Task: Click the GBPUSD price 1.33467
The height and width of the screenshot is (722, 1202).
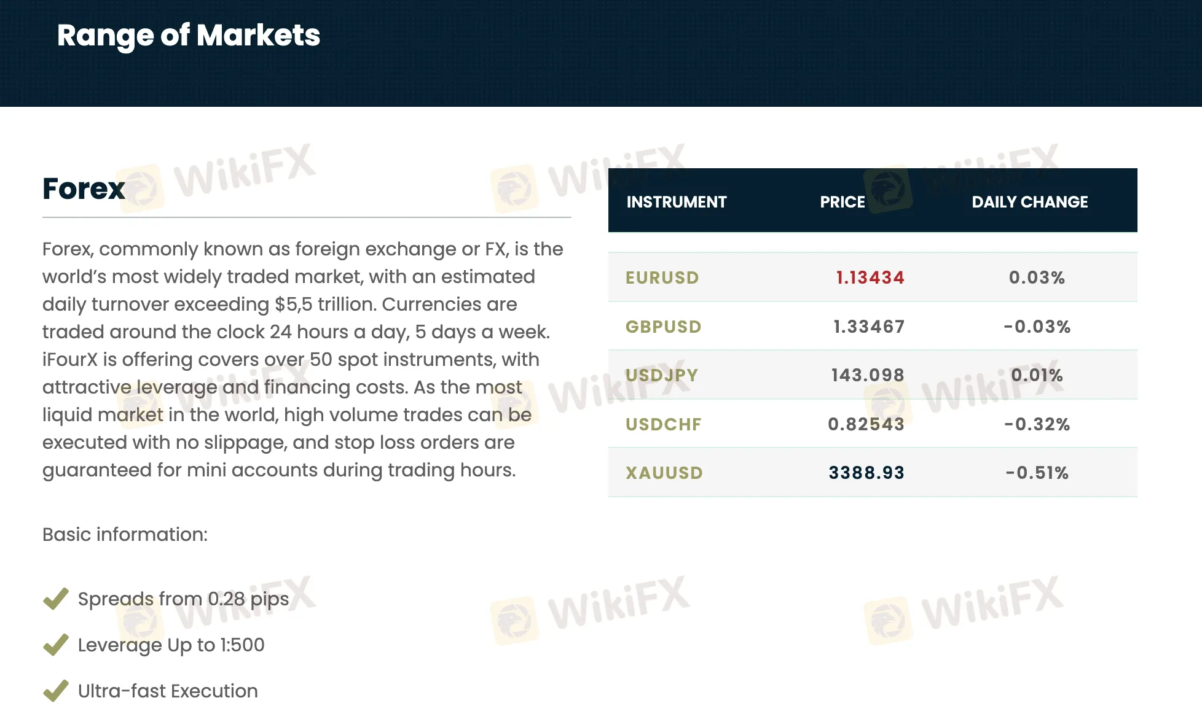Action: click(x=869, y=327)
